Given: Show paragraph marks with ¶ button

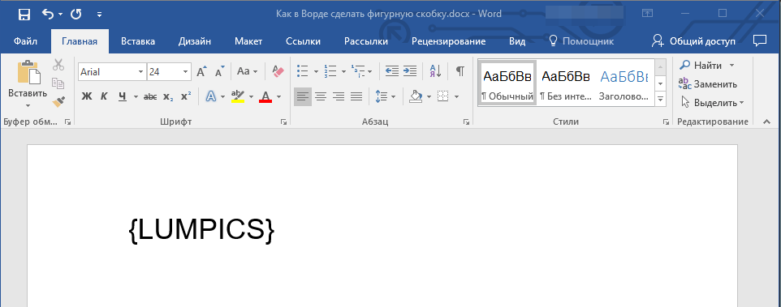Looking at the screenshot, I should tap(460, 71).
